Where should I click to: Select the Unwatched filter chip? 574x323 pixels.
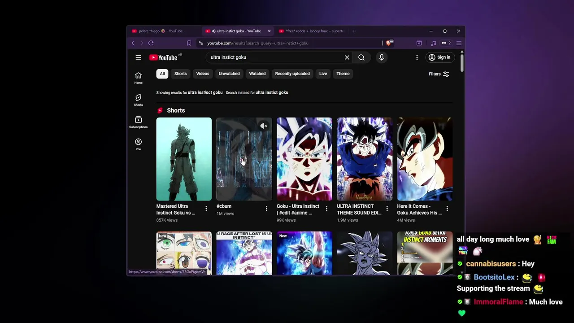pyautogui.click(x=229, y=74)
